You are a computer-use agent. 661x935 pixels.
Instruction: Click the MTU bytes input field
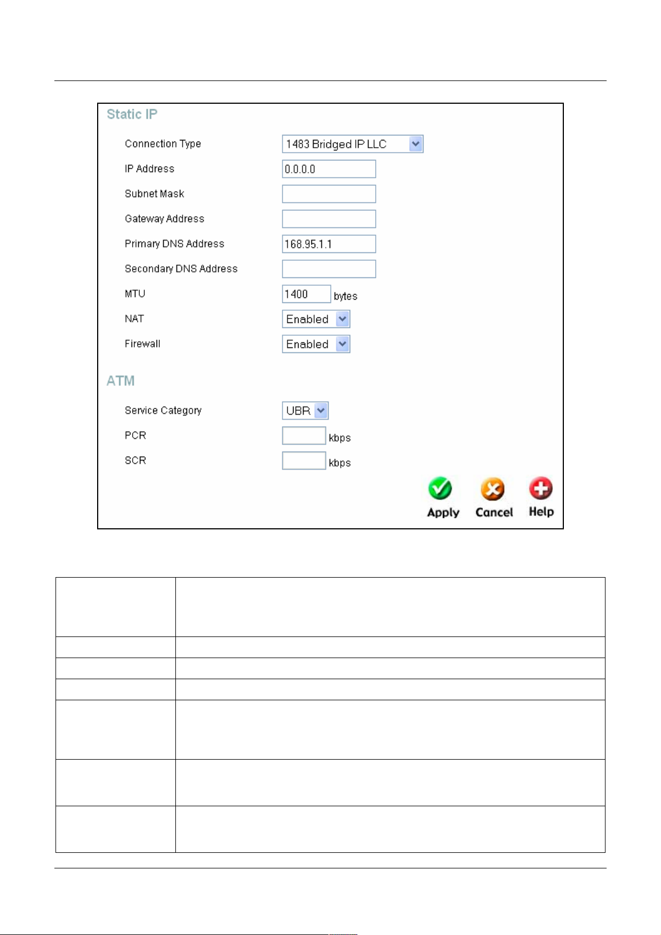306,294
